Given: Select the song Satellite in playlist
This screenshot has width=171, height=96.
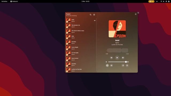Looking at the screenshot, I should tap(81, 65).
